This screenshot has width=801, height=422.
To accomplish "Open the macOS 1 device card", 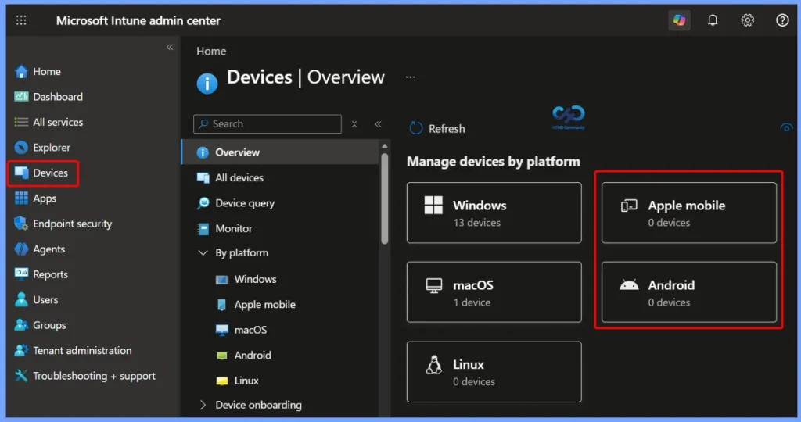I will (494, 291).
